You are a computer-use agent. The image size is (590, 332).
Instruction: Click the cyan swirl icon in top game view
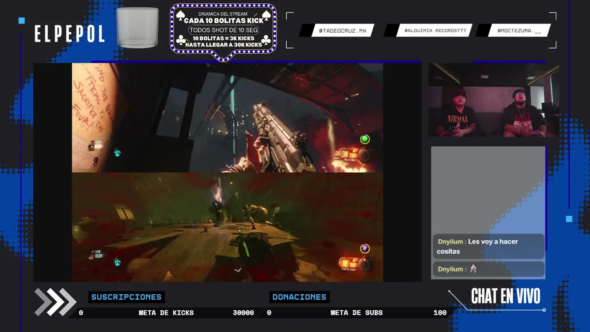coord(118,152)
